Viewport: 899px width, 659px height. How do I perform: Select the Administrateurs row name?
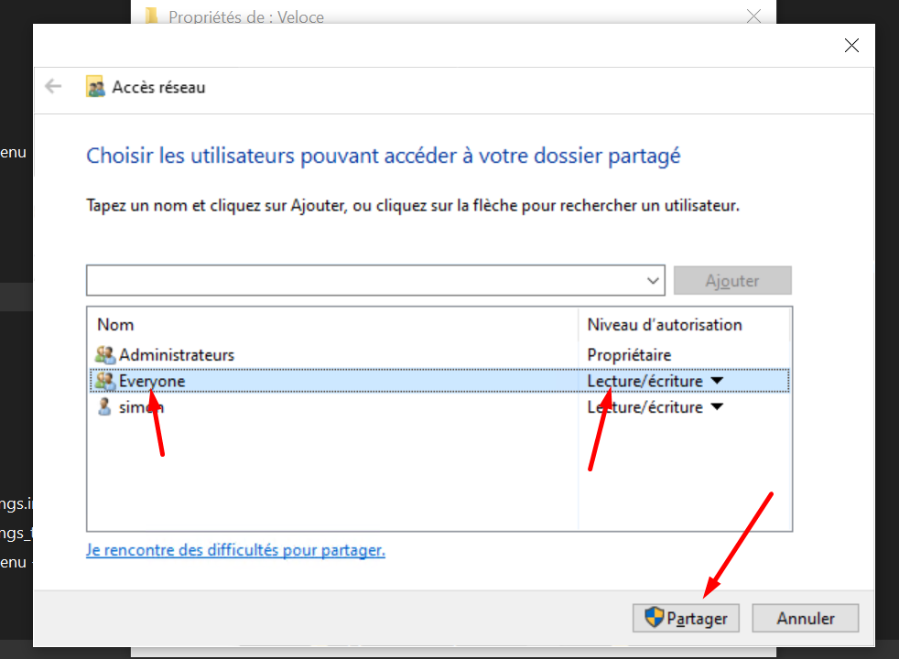[177, 355]
